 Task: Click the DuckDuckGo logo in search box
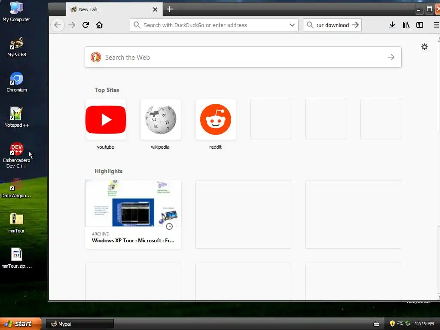(96, 57)
